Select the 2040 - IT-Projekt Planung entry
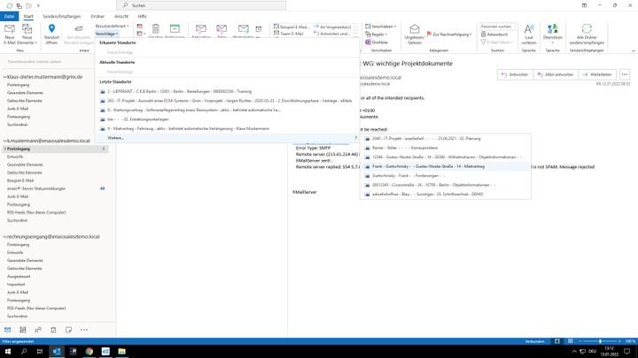 coord(446,139)
